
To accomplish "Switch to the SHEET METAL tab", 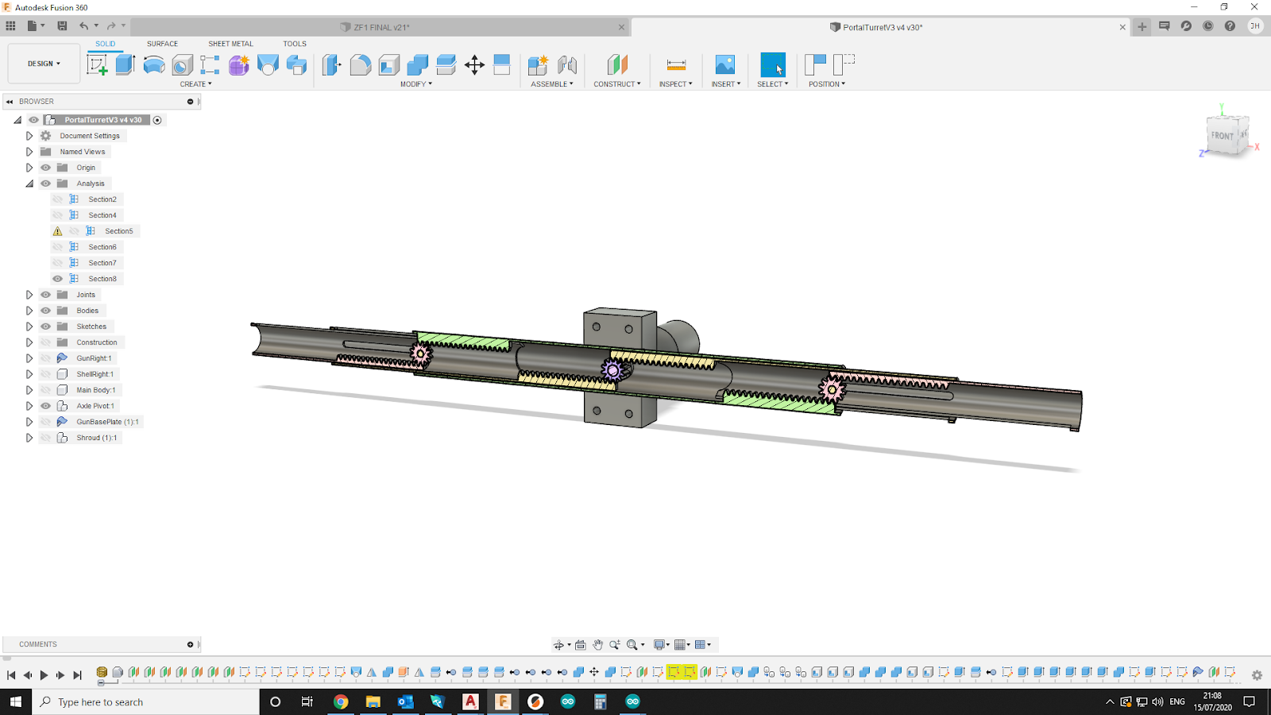I will [x=230, y=44].
